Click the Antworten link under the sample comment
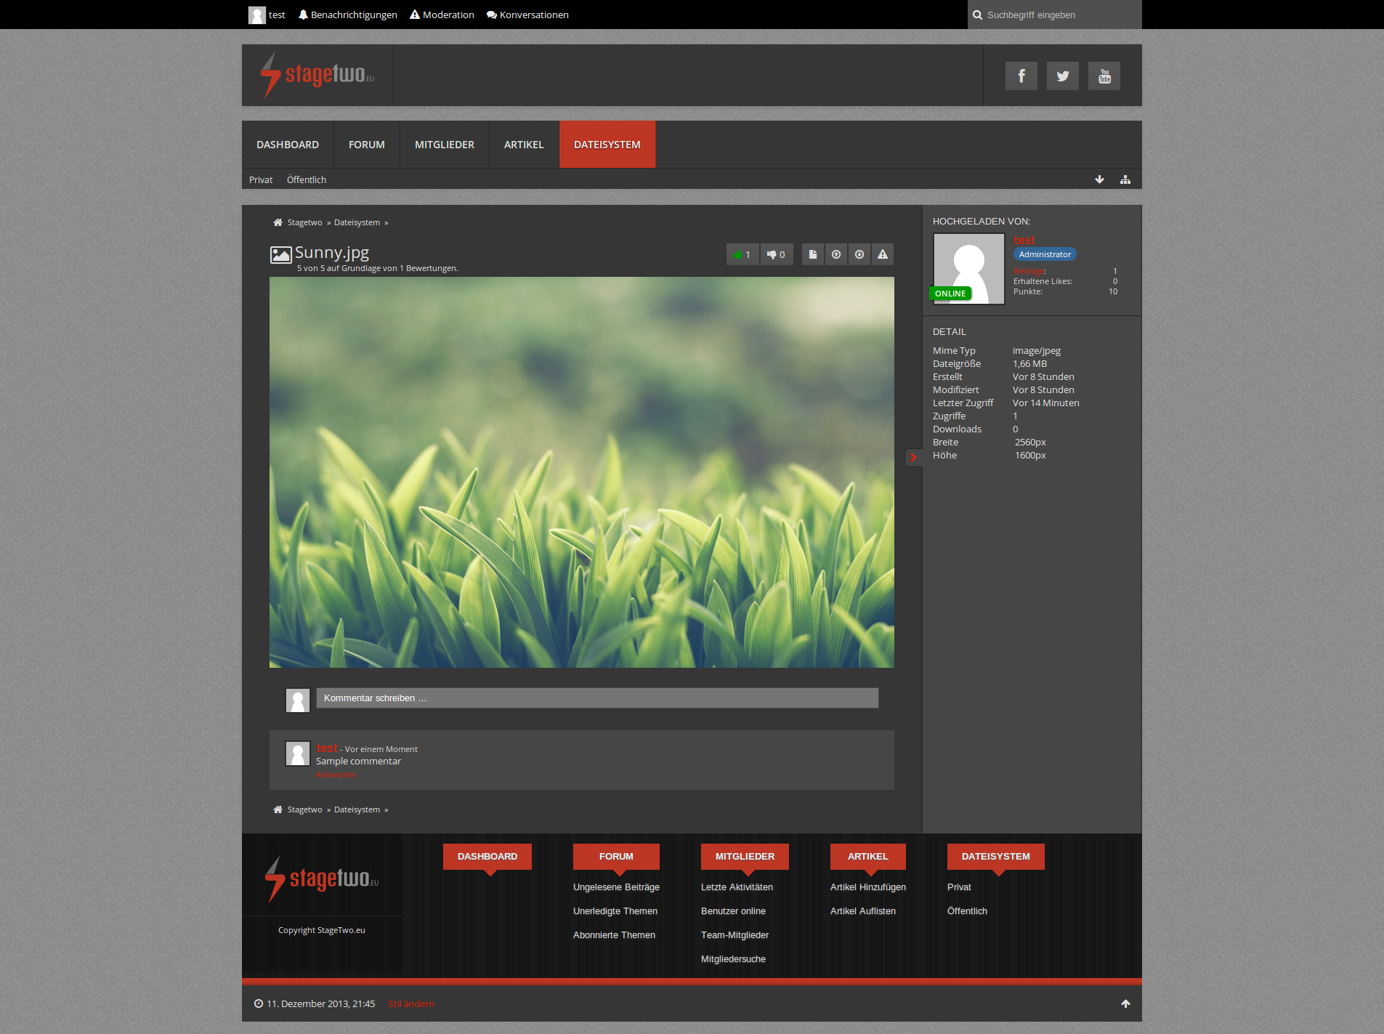This screenshot has height=1034, width=1384. click(x=336, y=775)
